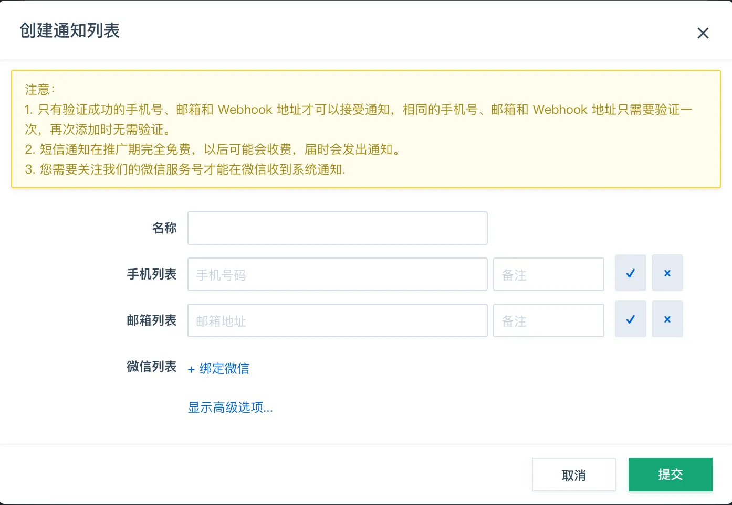
Task: Click the 微信列表 label
Action: (151, 367)
